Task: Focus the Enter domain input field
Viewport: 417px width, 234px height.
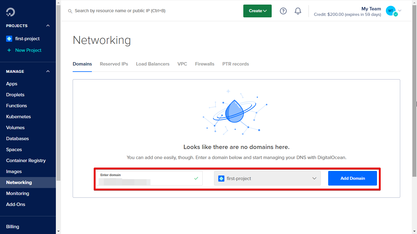Action: point(149,178)
